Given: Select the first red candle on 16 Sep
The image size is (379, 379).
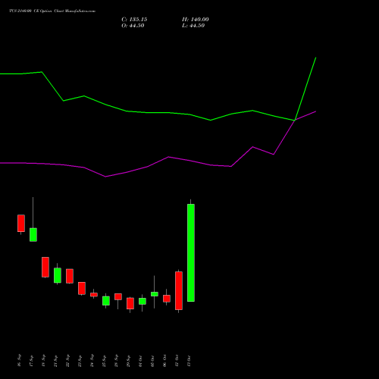Looking at the screenshot, I should click(21, 224).
